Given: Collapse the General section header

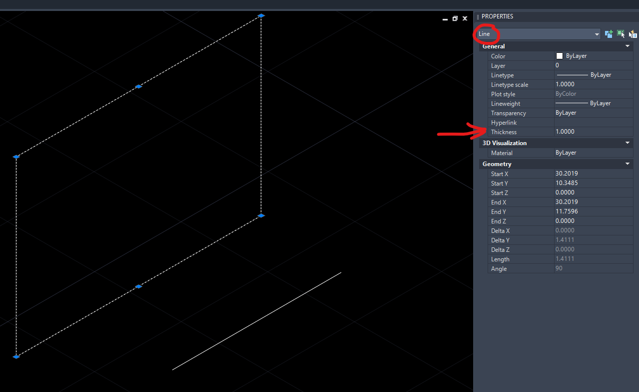Looking at the screenshot, I should click(627, 46).
